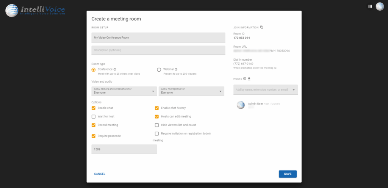The height and width of the screenshot is (188, 388).
Task: Disable the Require passcode checkbox
Action: click(94, 136)
